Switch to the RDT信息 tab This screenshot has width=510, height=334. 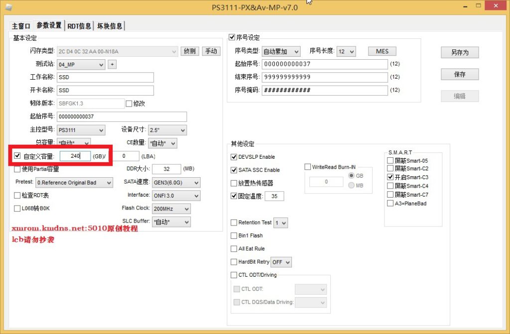pos(80,26)
